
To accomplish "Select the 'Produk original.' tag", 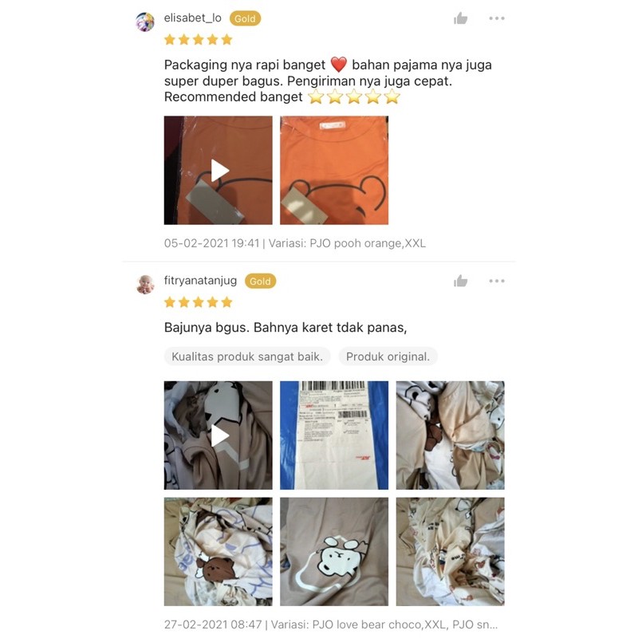I will click(388, 356).
